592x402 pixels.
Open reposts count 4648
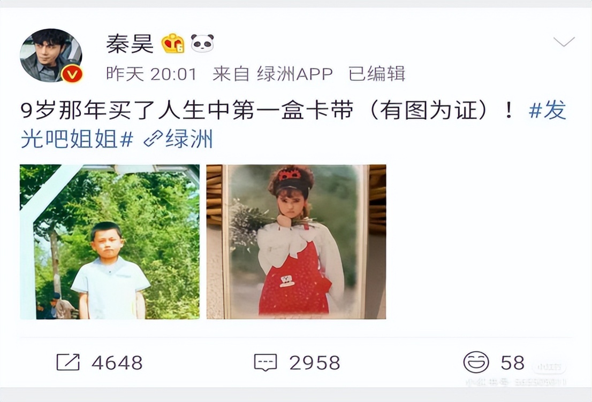point(117,363)
